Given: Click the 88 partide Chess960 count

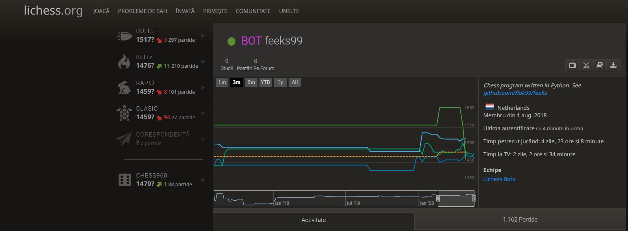Looking at the screenshot, I should (x=180, y=184).
